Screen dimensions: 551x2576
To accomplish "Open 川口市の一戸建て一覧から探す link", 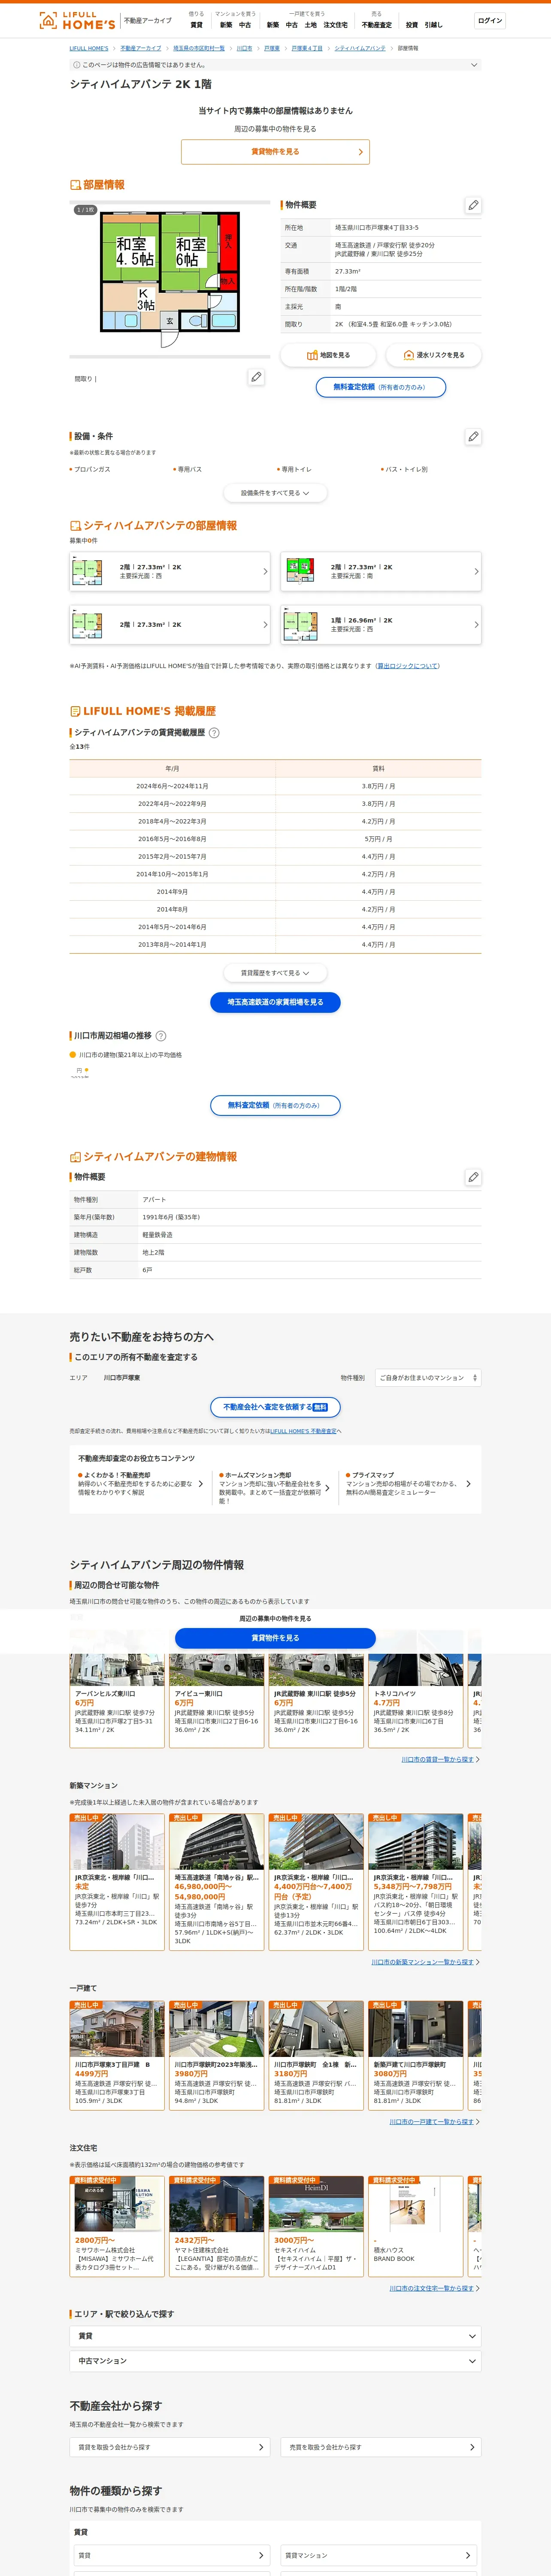I will pyautogui.click(x=432, y=2122).
